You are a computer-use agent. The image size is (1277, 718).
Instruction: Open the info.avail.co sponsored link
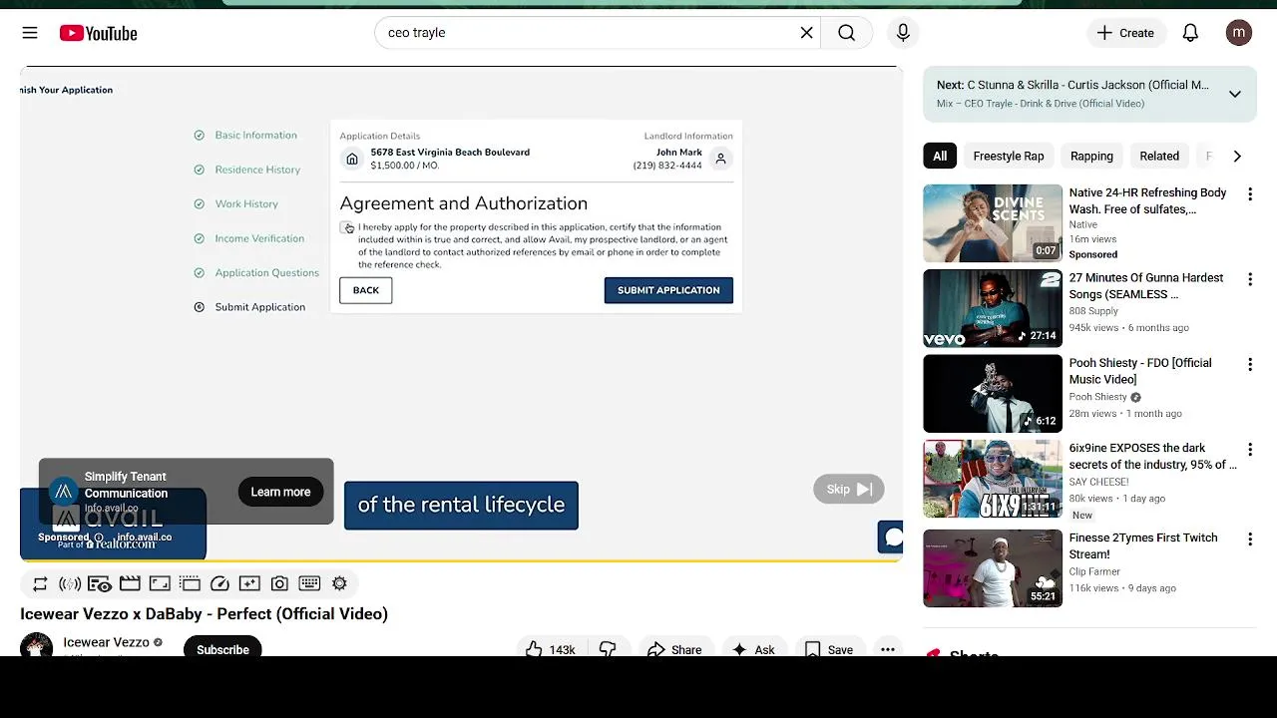click(x=144, y=537)
